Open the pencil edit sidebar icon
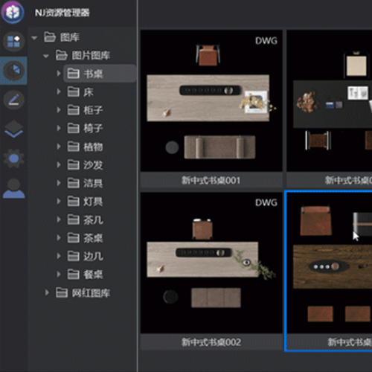Viewport: 372px width, 372px height. point(13,100)
